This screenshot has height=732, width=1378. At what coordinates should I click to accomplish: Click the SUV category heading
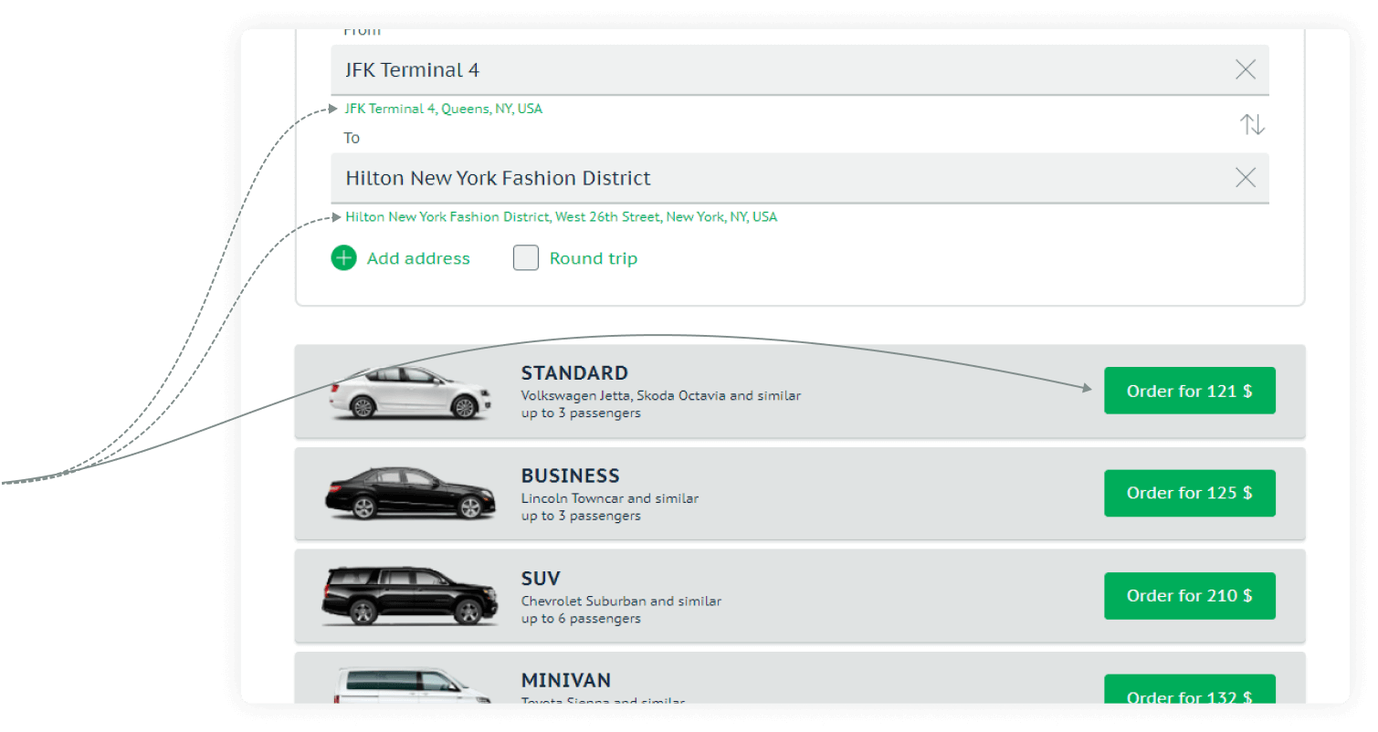point(542,578)
